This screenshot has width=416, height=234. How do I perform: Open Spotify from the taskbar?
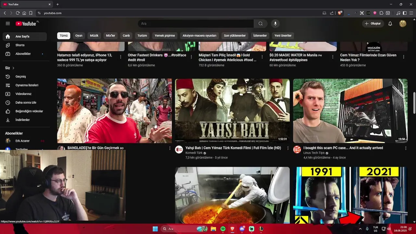click(223, 229)
